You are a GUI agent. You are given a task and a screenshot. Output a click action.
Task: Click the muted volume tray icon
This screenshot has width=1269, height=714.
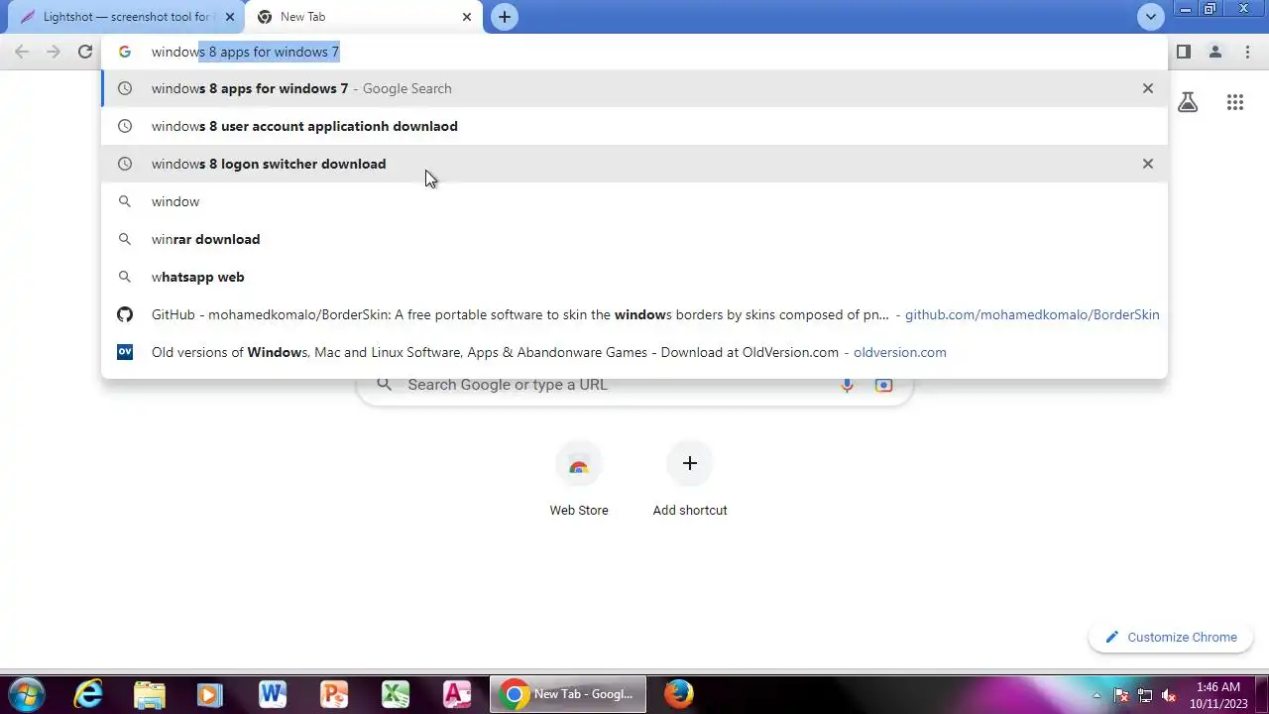pos(1169,695)
